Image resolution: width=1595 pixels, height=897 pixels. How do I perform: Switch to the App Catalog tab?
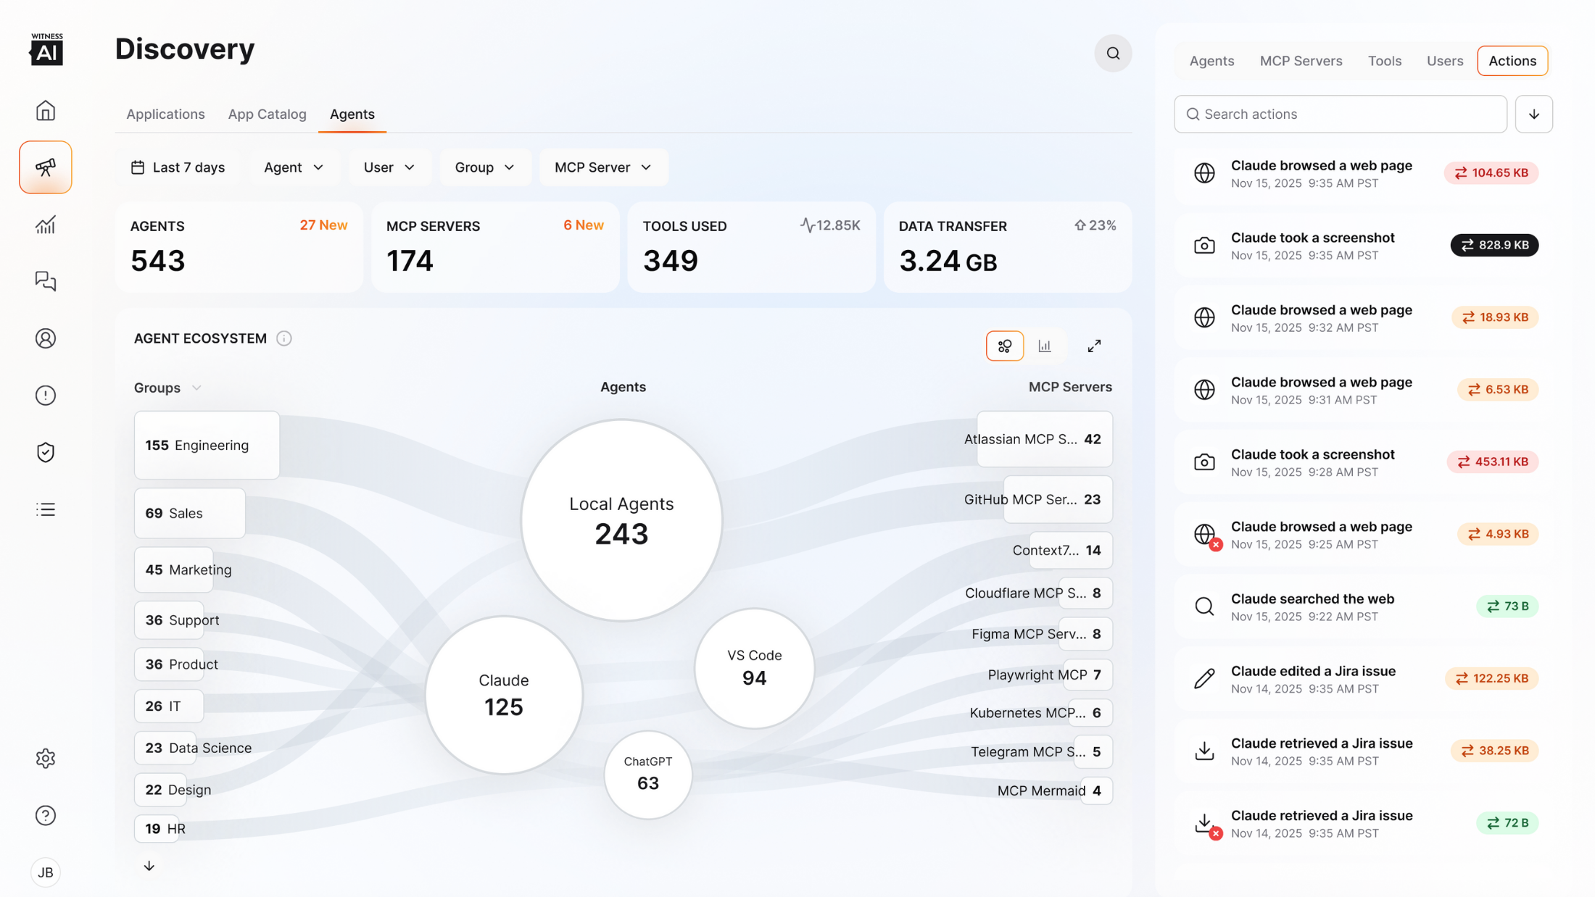(267, 114)
